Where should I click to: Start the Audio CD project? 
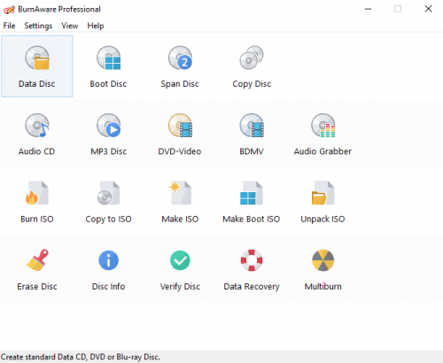[37, 134]
